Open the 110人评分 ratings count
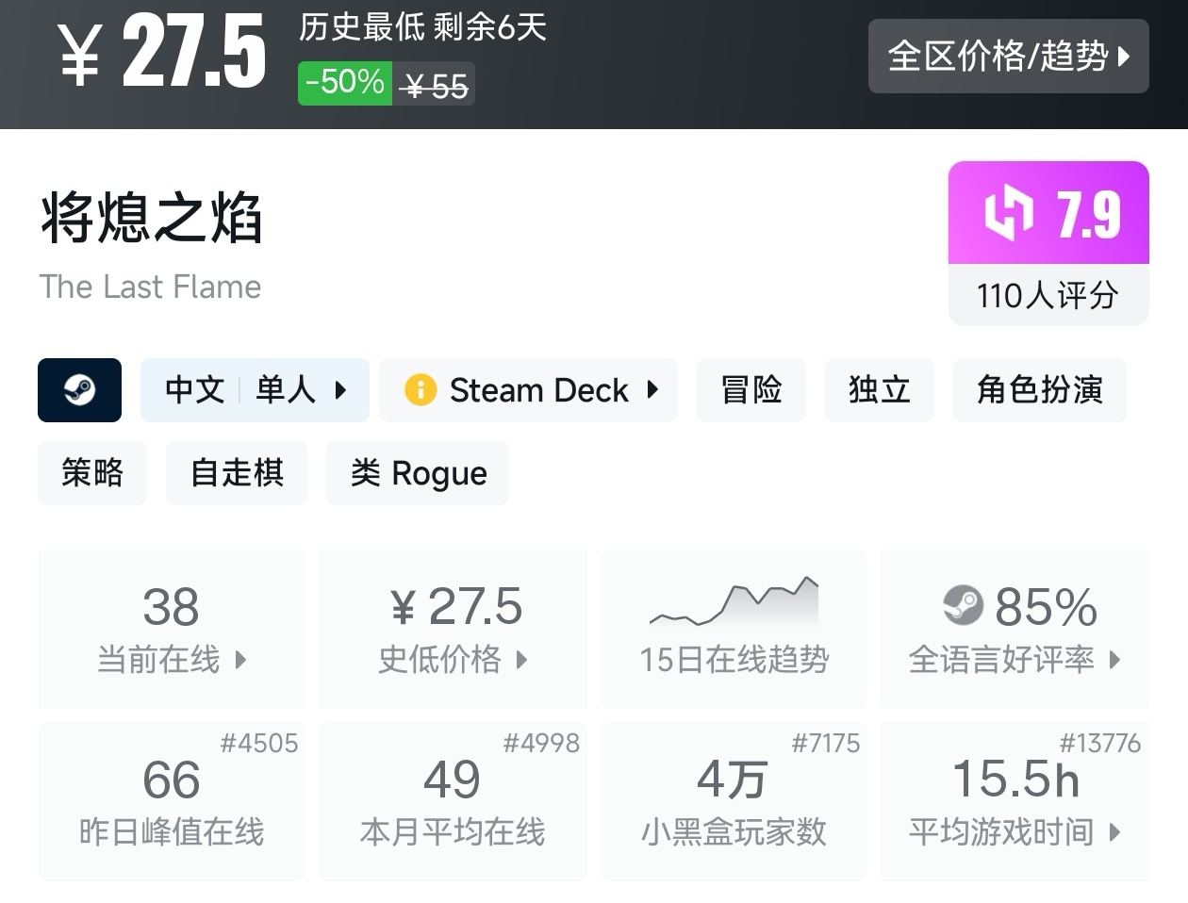This screenshot has width=1188, height=903. click(1048, 295)
